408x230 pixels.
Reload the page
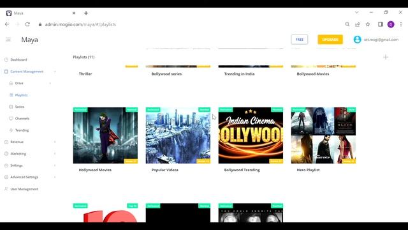point(27,24)
